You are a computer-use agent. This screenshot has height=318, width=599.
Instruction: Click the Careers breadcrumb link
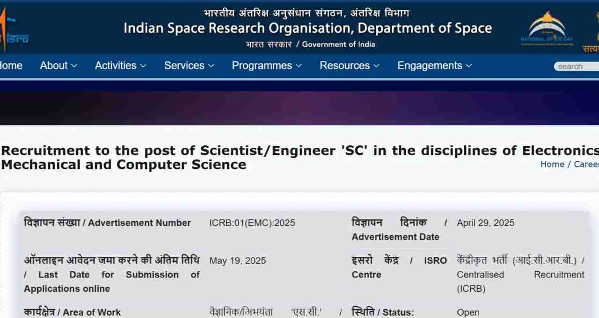[586, 164]
